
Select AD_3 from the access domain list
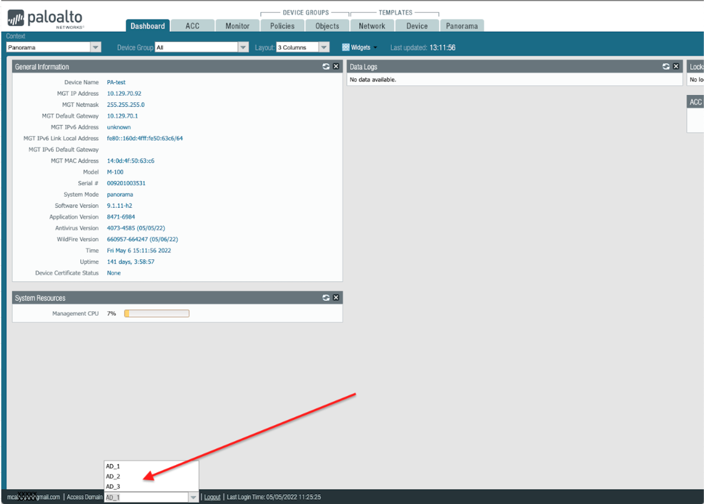coord(152,487)
